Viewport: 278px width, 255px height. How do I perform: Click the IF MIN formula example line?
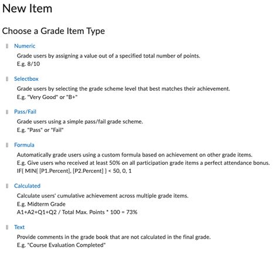[74, 171]
